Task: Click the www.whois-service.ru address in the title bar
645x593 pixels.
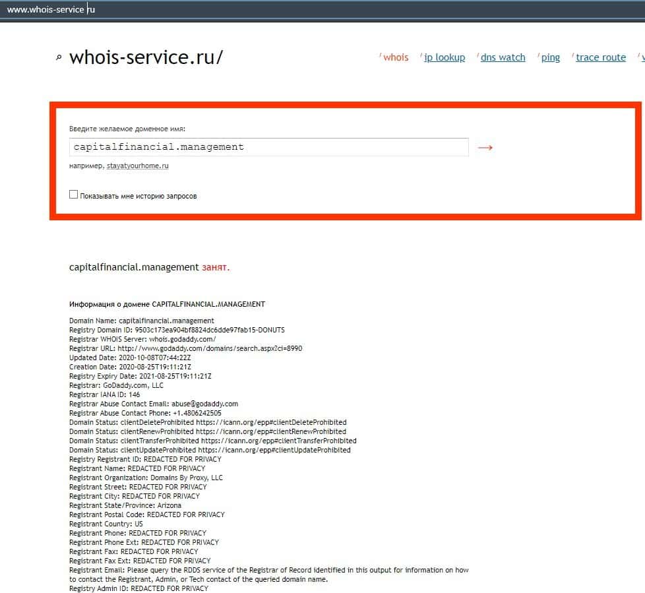Action: tap(51, 9)
